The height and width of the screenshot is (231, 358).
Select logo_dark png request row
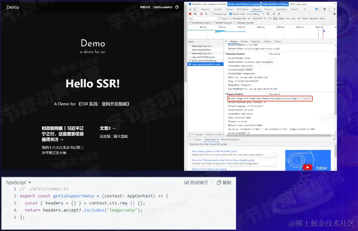tap(205, 57)
